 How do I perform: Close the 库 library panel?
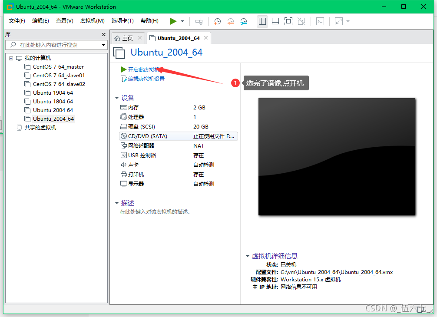coord(104,35)
